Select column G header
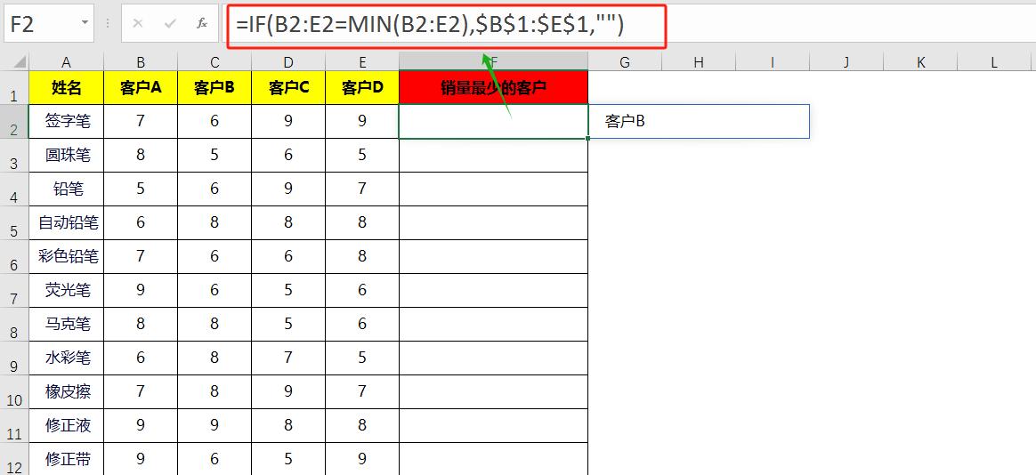 (x=625, y=62)
